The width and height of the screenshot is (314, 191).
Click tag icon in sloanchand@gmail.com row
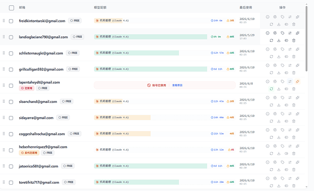(282, 98)
